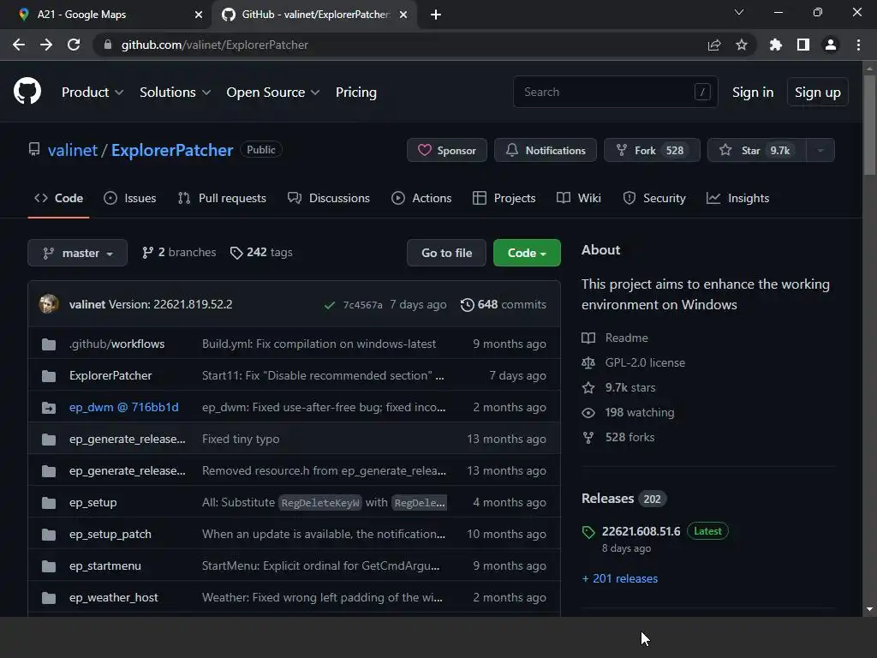Click the page vertical scrollbar thumb
The width and height of the screenshot is (877, 658).
click(x=869, y=125)
